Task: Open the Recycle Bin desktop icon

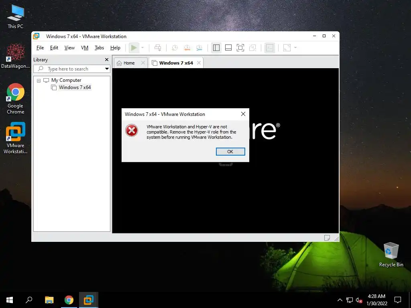Action: pos(391,255)
